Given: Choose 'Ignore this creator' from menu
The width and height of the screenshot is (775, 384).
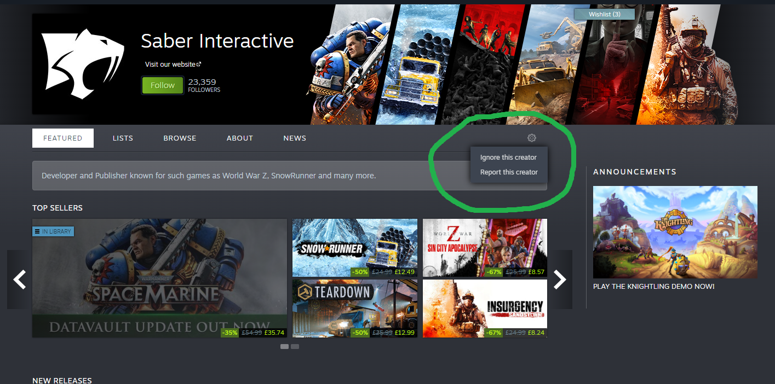Looking at the screenshot, I should click(x=508, y=158).
